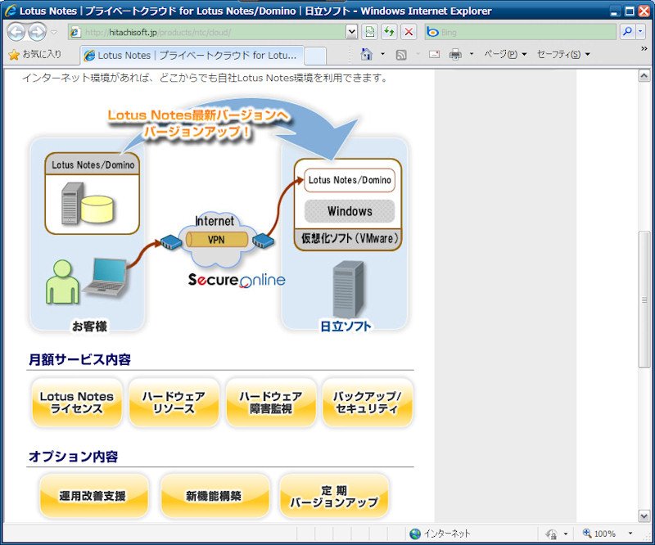This screenshot has height=545, width=655.
Task: Expand the Print options dropdown arrow
Action: click(472, 54)
